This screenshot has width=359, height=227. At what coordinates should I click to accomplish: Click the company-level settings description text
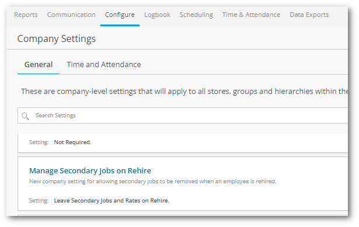(184, 92)
